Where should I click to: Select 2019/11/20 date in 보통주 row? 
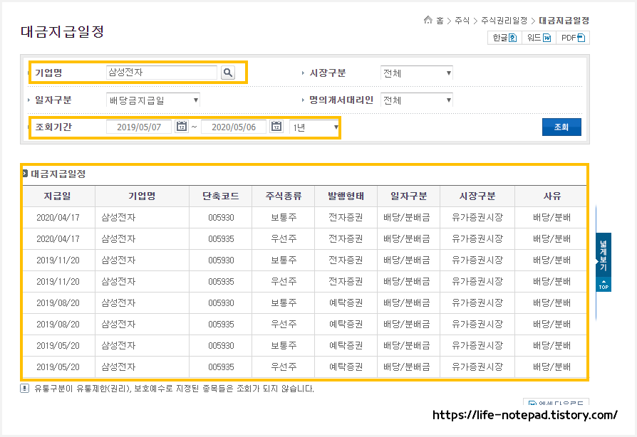58,260
